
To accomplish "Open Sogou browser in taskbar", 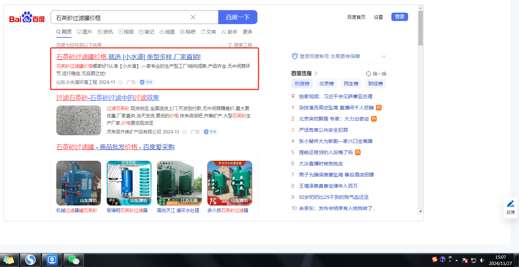I will pyautogui.click(x=30, y=260).
